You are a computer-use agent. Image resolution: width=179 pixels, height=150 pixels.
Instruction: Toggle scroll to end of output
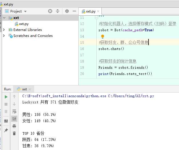click(x=14, y=118)
